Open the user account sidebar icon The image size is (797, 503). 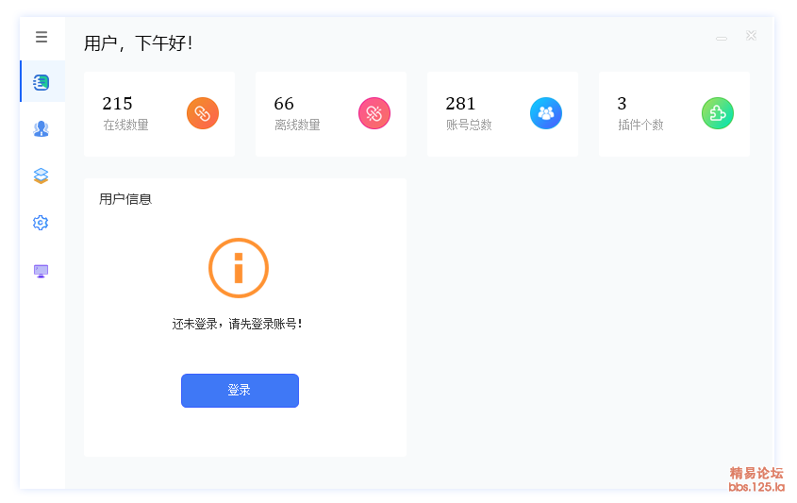42,128
